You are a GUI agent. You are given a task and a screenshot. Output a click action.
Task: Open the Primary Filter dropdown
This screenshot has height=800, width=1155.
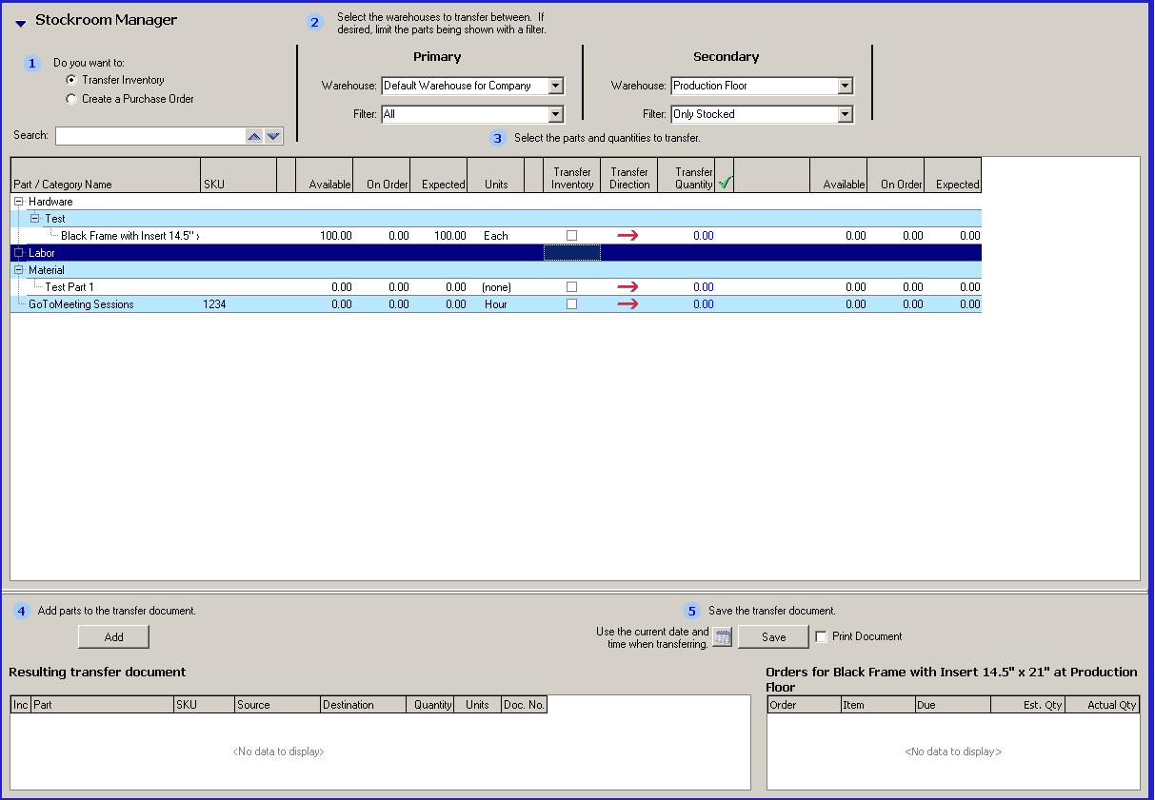(x=556, y=114)
